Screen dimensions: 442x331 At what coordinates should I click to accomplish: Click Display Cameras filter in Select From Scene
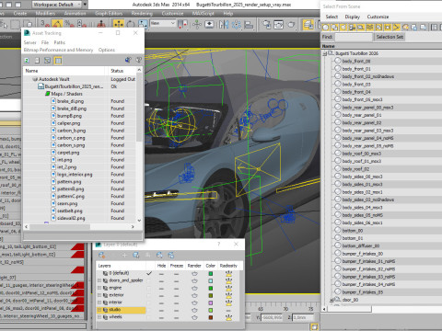[352, 28]
